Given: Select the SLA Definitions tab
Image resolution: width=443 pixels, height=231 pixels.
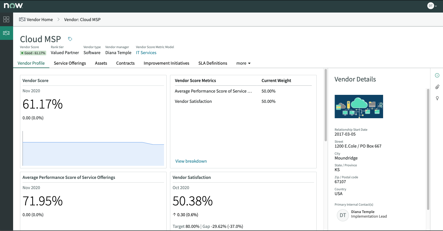Looking at the screenshot, I should point(213,63).
